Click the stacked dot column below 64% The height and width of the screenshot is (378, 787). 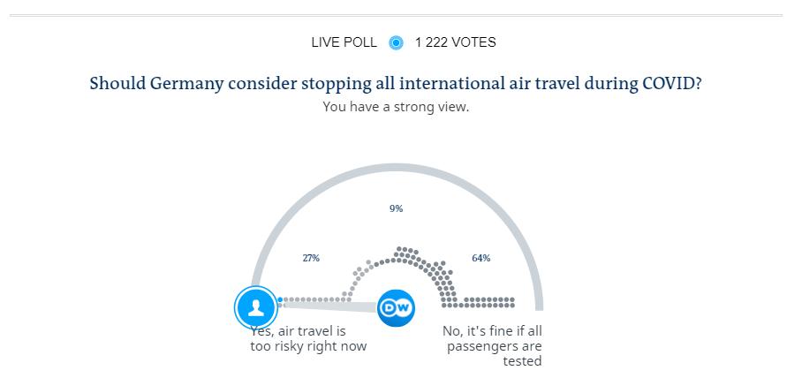449,287
